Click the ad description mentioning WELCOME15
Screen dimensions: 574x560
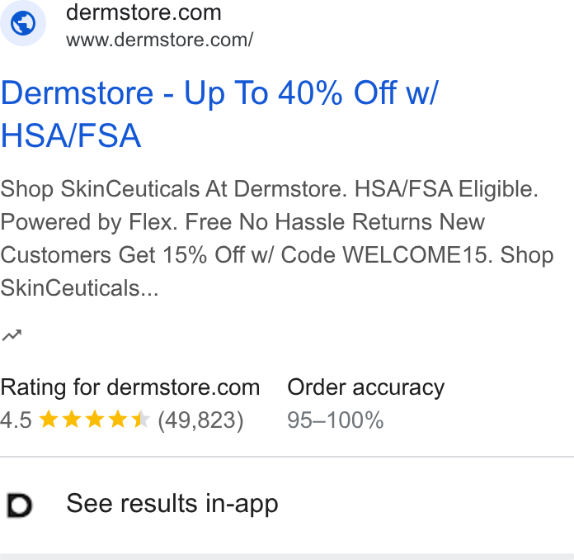tap(277, 239)
